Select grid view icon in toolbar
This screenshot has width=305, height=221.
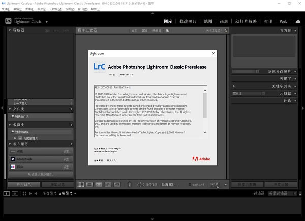(x=80, y=184)
